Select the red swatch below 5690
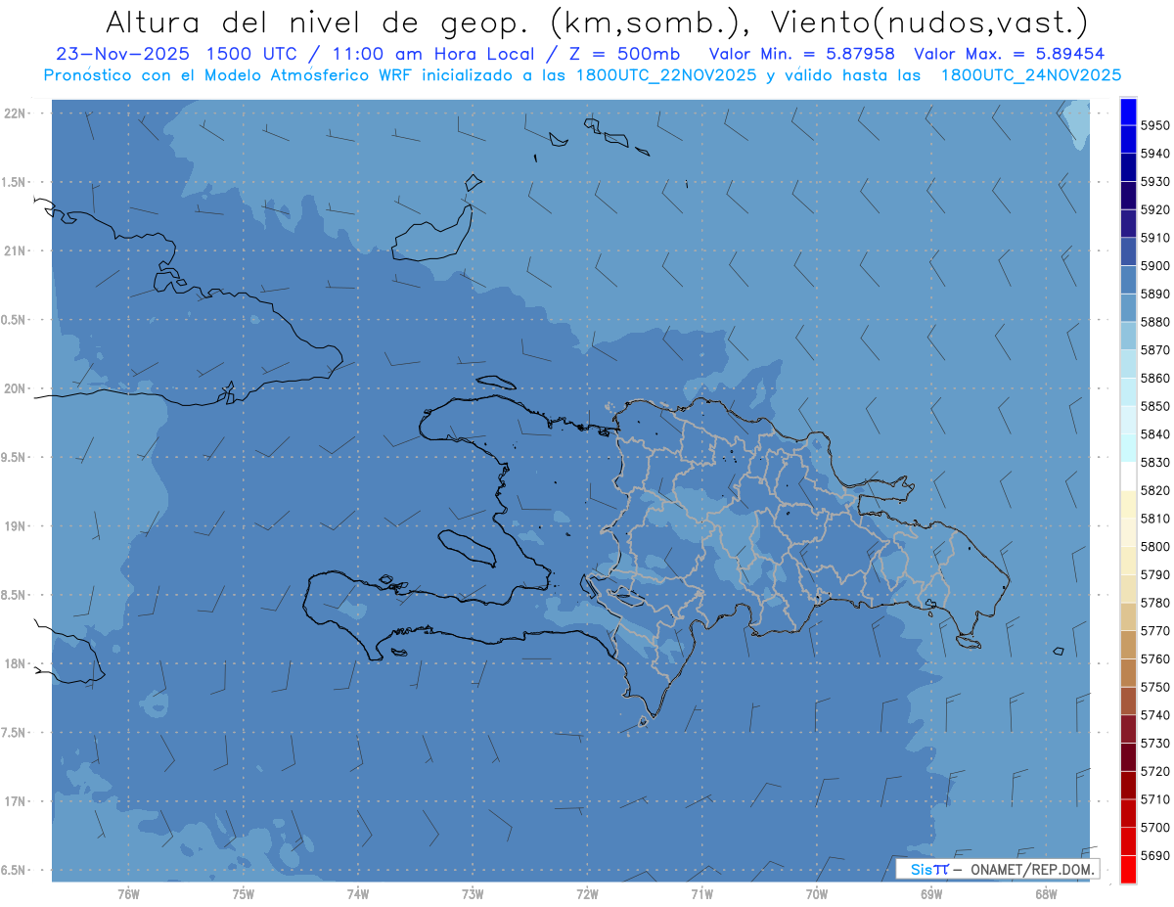This screenshot has height=907, width=1174. tap(1128, 869)
